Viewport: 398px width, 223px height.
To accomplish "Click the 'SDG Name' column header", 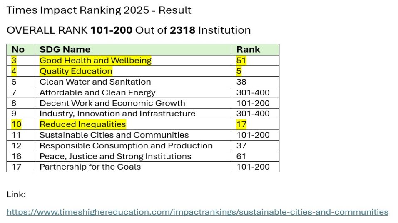I will (133, 50).
